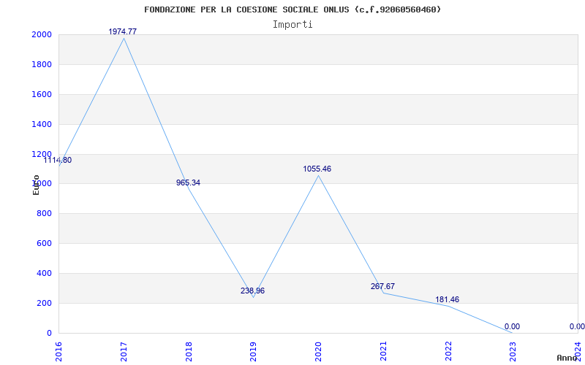Click the 2017 x-axis year label
The height and width of the screenshot is (365, 585).
124,352
